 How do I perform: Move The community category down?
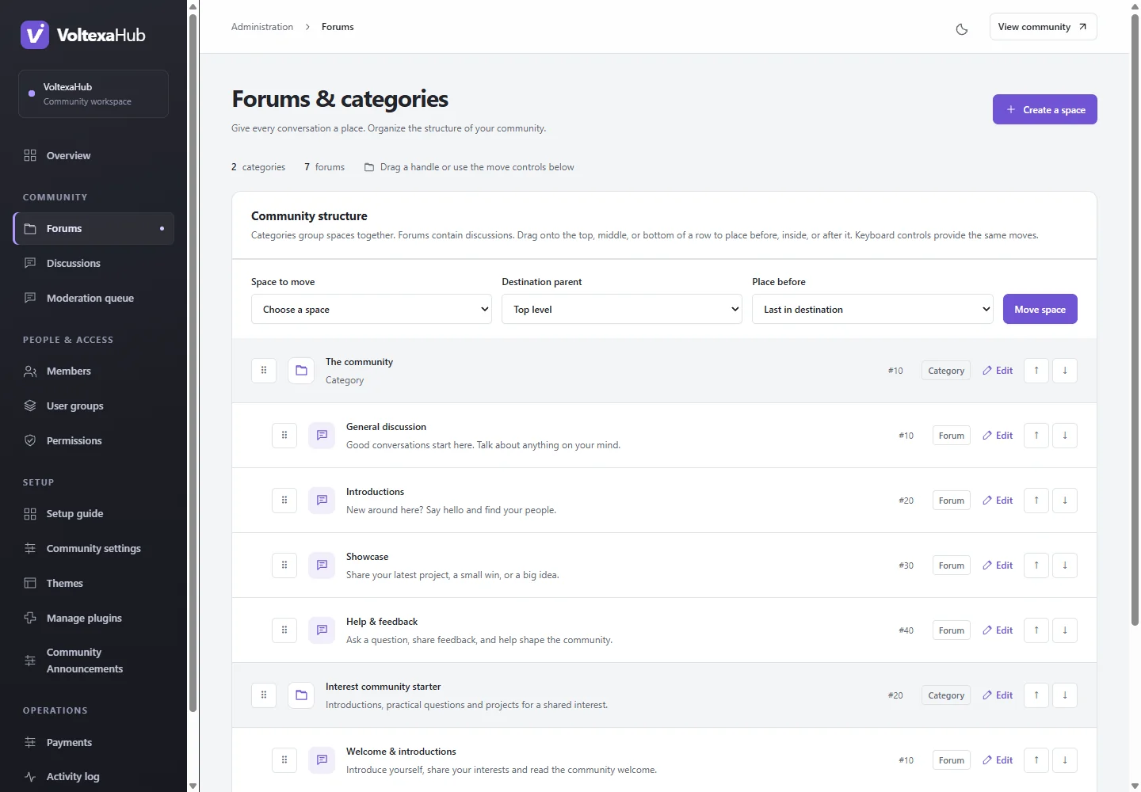coord(1065,371)
